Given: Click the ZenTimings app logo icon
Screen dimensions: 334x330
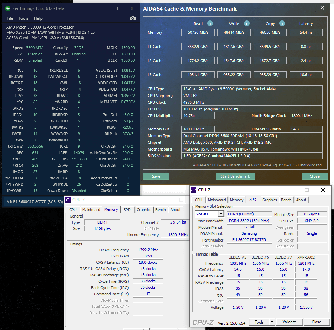Looking at the screenshot, I should [x=7, y=8].
